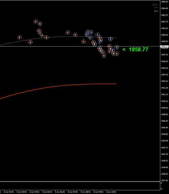
Task: Click the '6 Jun 06:45' time axis label
Action: click(x=60, y=192)
